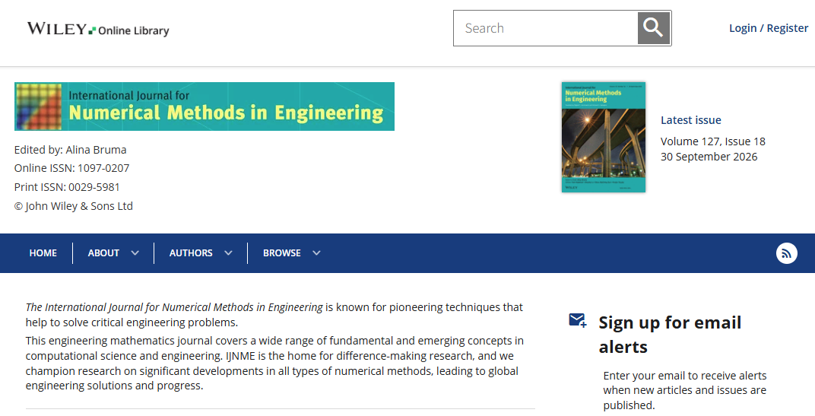The width and height of the screenshot is (815, 416).
Task: Click the Volume 127, Issue 18 text
Action: pos(712,141)
